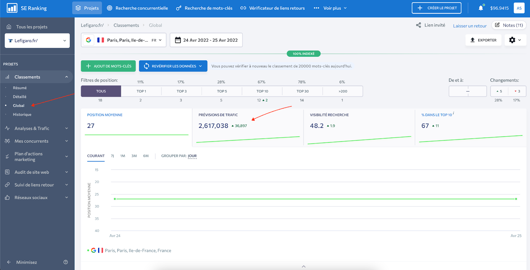530x270 pixels.
Task: Click the collapse chevron at page bottom
Action: (304, 266)
